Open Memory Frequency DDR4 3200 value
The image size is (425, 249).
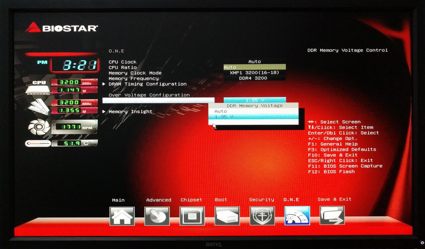[255, 78]
